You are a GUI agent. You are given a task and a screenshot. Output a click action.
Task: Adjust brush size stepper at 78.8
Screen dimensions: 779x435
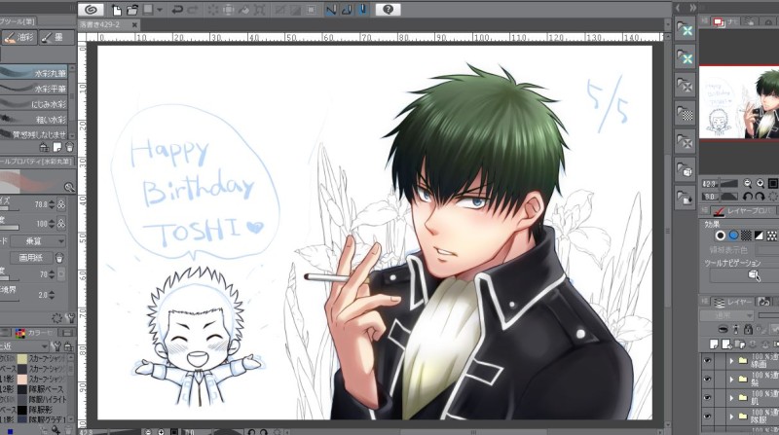(52, 204)
